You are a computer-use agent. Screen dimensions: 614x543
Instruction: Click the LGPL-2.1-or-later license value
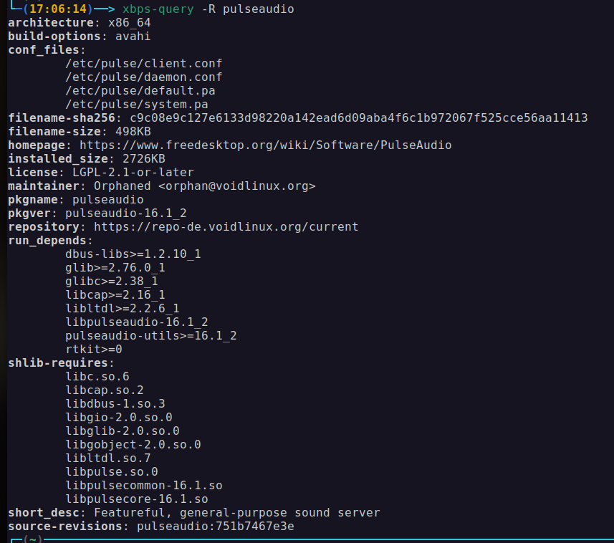(x=133, y=172)
